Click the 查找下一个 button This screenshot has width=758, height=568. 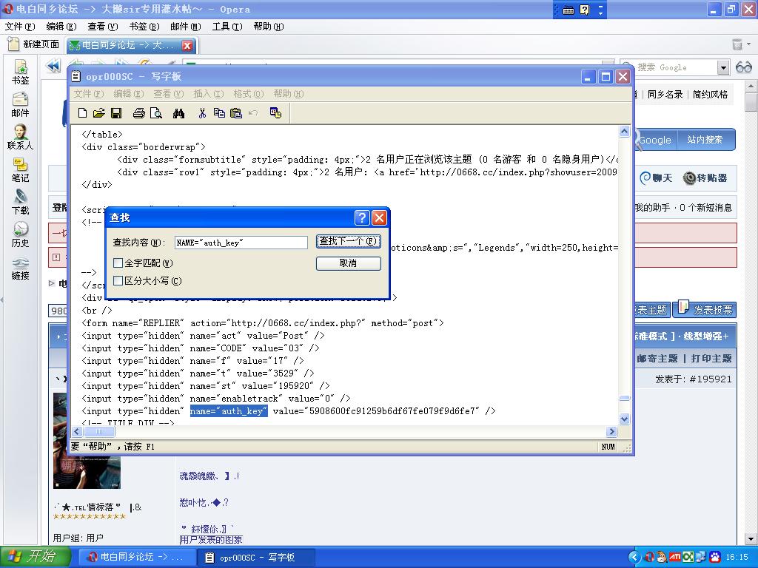click(x=348, y=241)
